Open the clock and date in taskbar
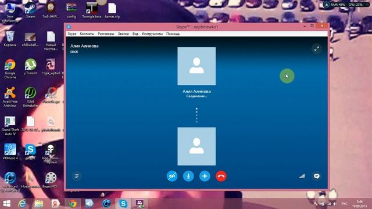 [x=359, y=204]
